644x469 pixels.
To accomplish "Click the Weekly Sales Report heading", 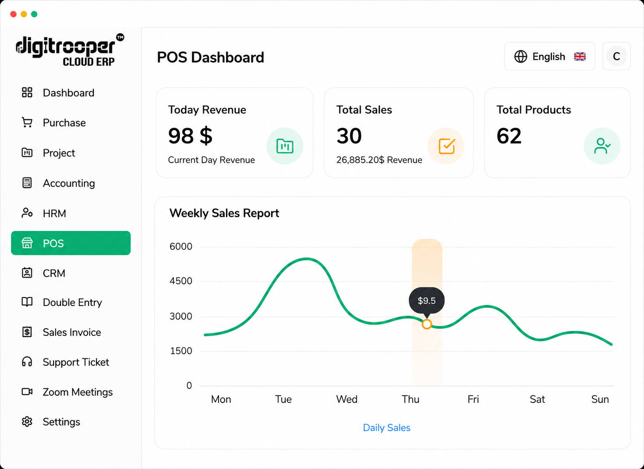I will (x=224, y=213).
